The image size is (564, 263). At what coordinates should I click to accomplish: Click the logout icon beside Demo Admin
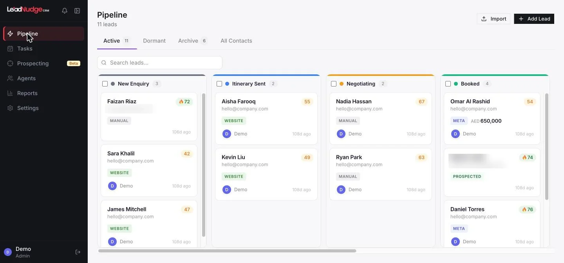(x=78, y=252)
